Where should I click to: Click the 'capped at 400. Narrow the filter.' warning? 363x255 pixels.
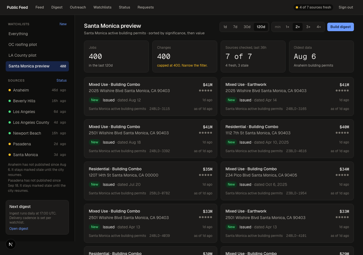[182, 65]
